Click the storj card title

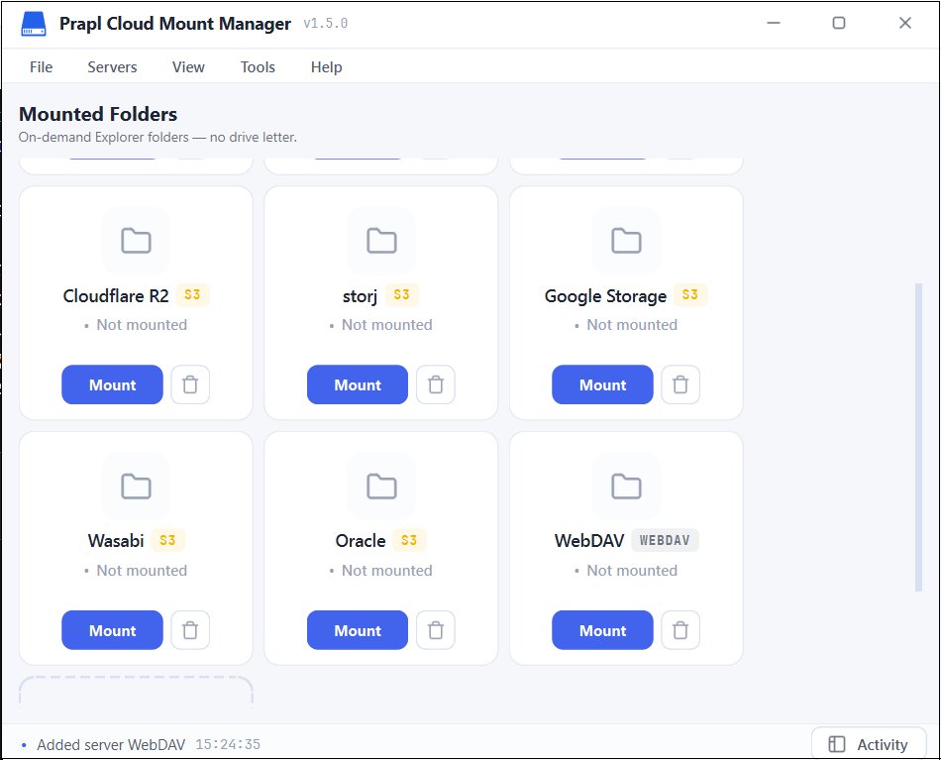click(361, 296)
